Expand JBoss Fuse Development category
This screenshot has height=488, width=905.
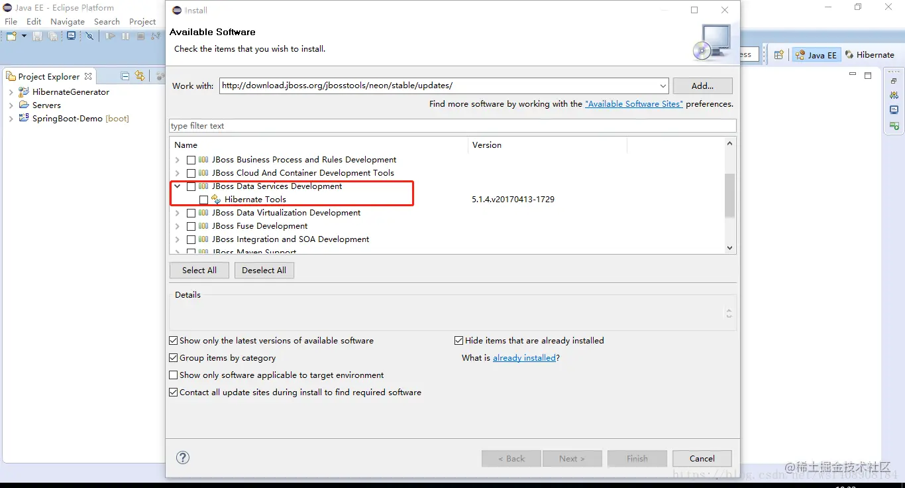point(177,226)
